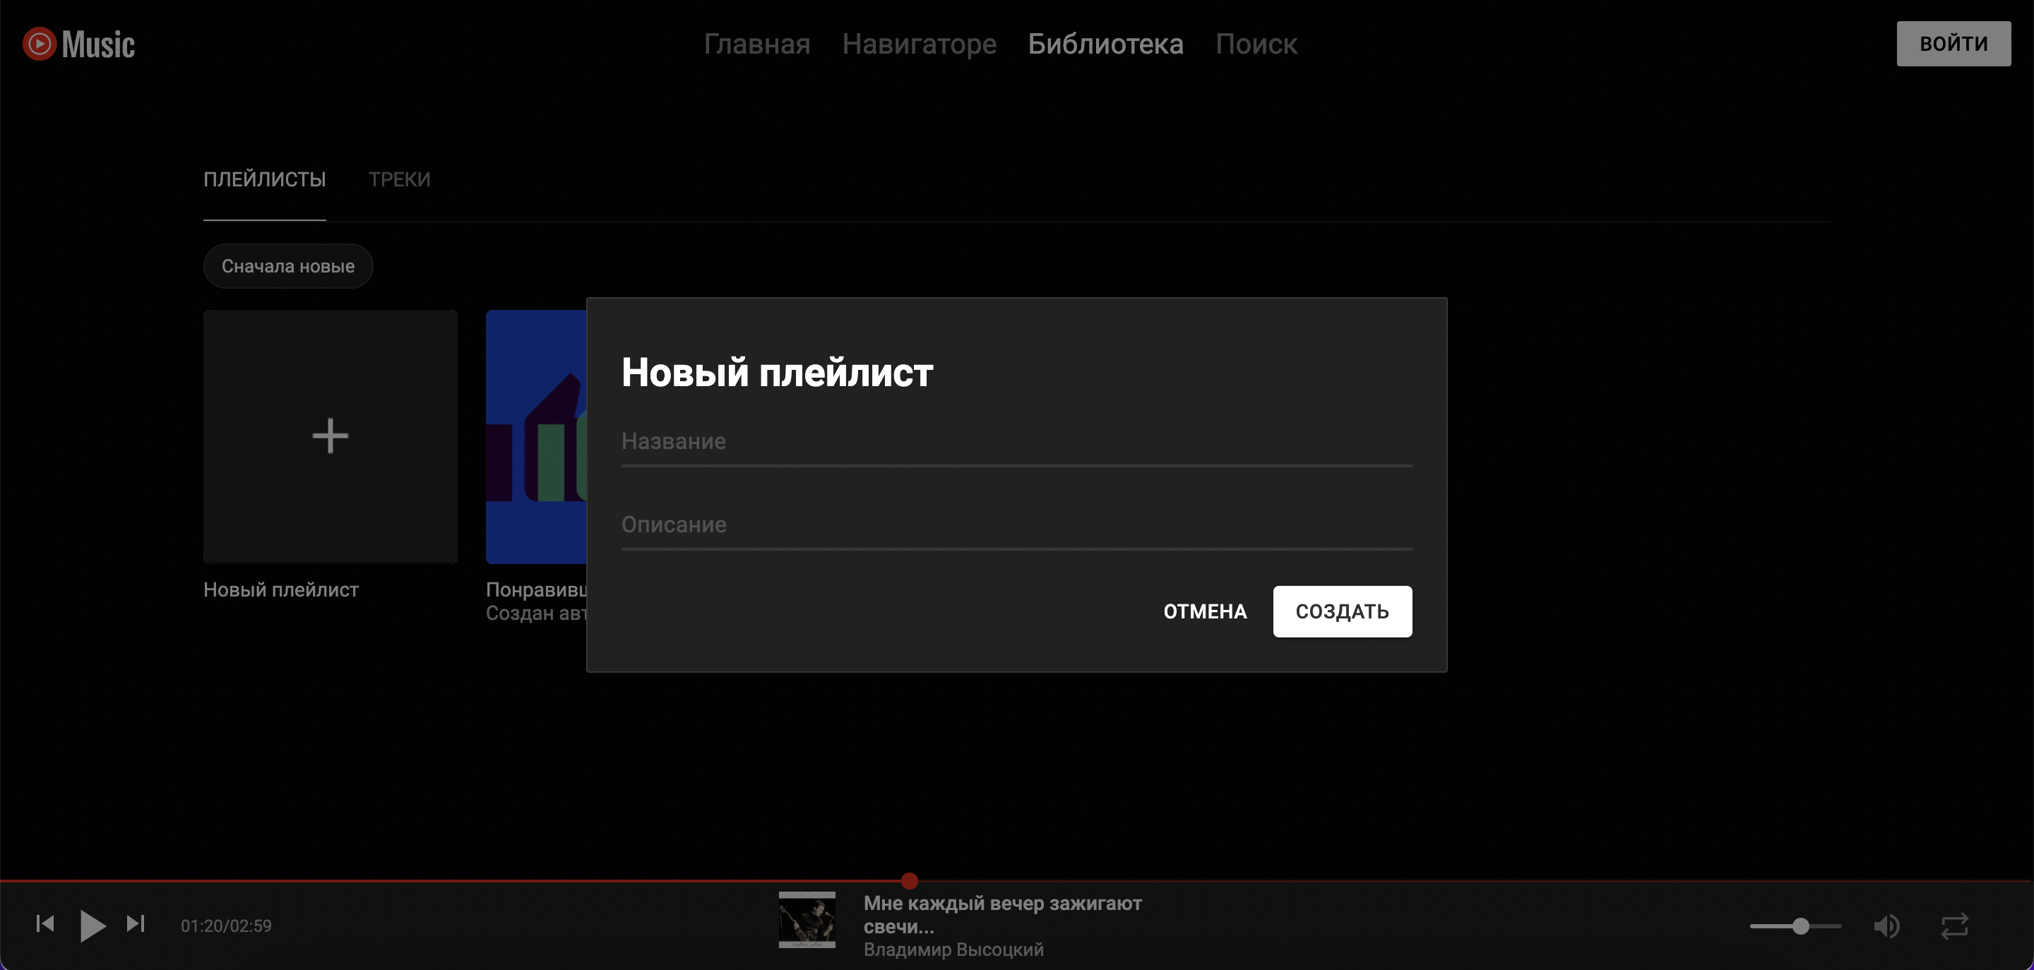Image resolution: width=2034 pixels, height=970 pixels.
Task: Open the 'Сначала новые' sorting dropdown
Action: click(x=287, y=266)
